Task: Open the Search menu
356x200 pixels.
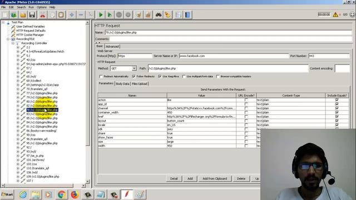Action: click(21, 7)
